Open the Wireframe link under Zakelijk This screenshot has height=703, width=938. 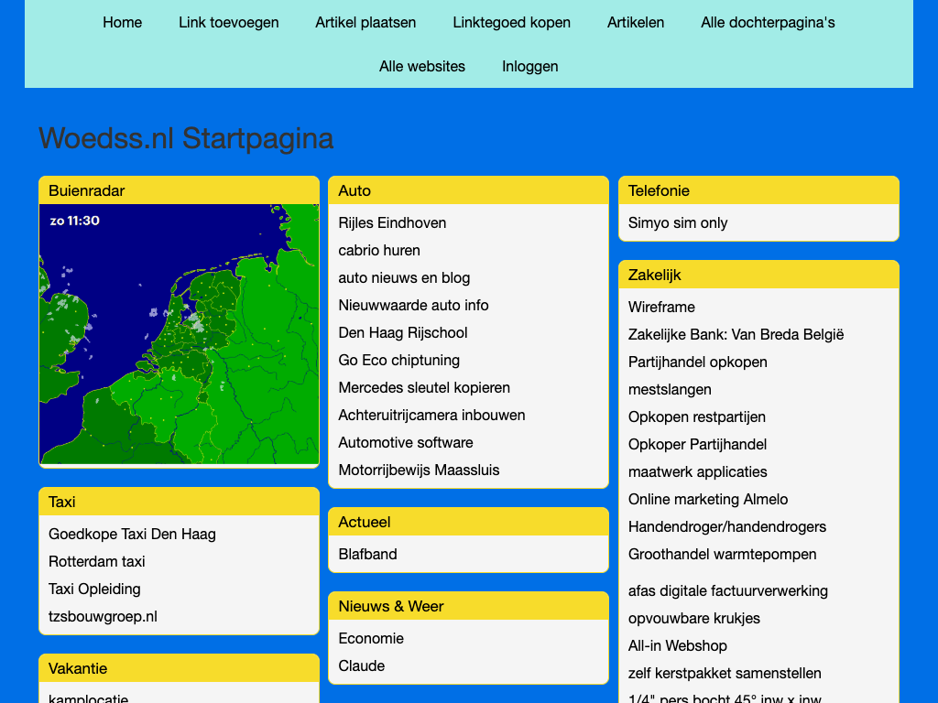click(x=661, y=307)
